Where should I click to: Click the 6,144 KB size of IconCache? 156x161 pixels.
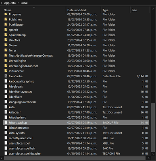142,76
